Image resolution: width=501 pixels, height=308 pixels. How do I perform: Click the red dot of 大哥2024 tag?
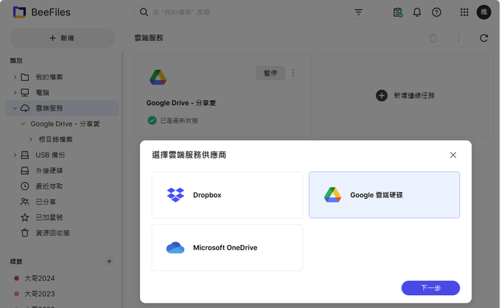pyautogui.click(x=16, y=278)
